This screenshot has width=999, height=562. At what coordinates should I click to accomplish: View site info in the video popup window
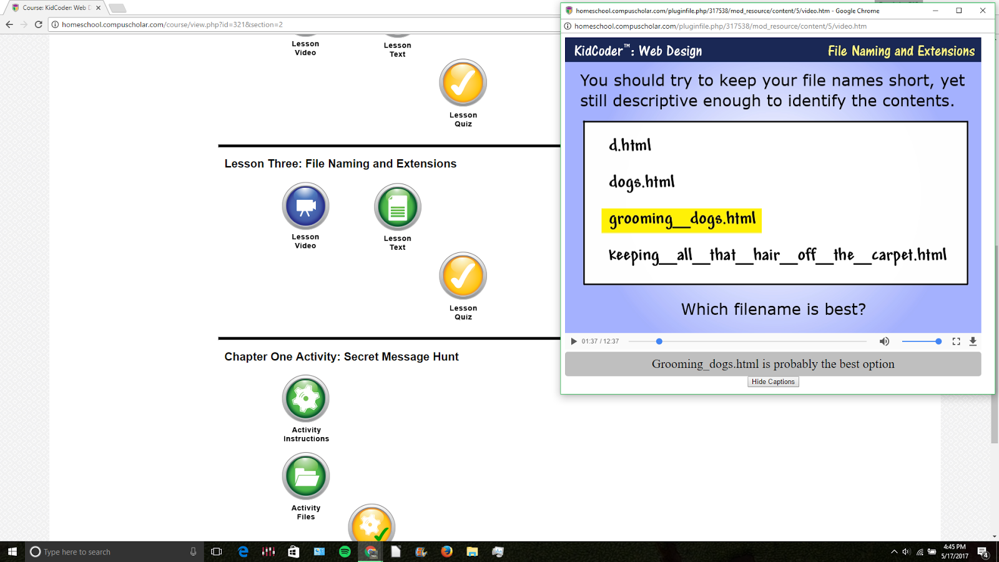coord(568,26)
